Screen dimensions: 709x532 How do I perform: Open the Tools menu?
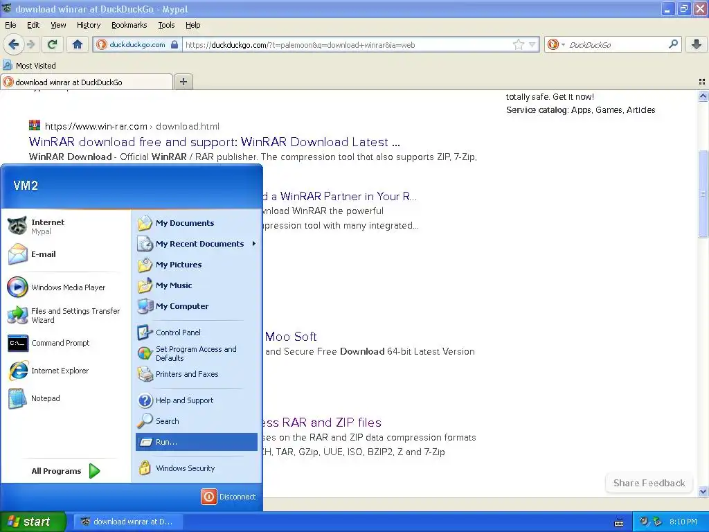coord(166,25)
